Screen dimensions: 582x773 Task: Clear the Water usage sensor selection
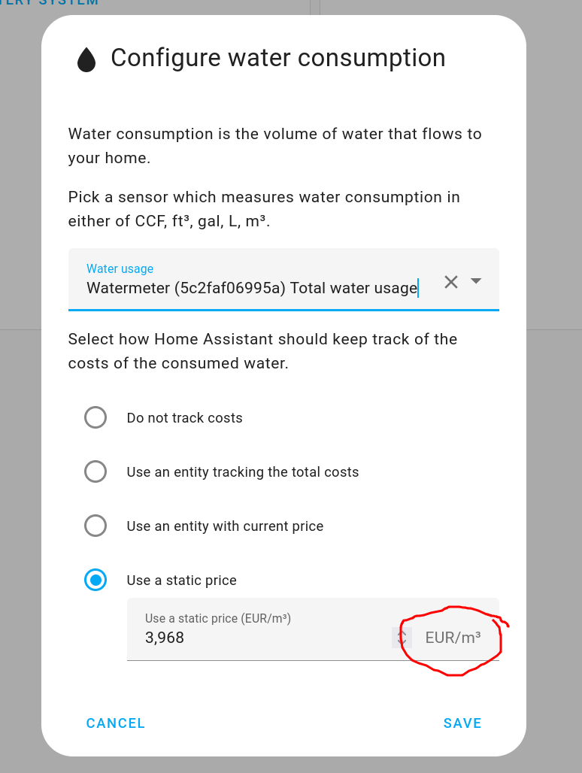(450, 282)
